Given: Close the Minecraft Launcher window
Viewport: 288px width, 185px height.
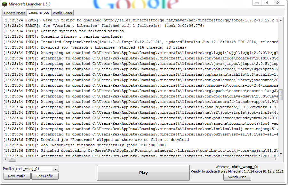Looking at the screenshot, I should [277, 3].
